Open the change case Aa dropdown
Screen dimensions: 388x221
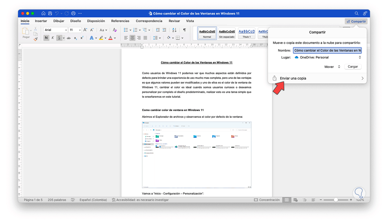tap(103, 30)
